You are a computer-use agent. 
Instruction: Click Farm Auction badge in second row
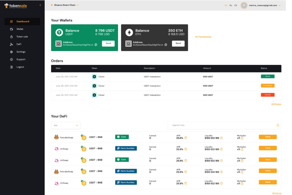pyautogui.click(x=126, y=148)
